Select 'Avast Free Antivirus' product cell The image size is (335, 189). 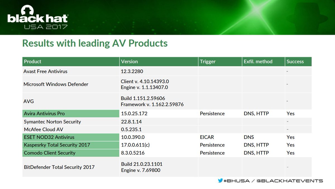71,71
